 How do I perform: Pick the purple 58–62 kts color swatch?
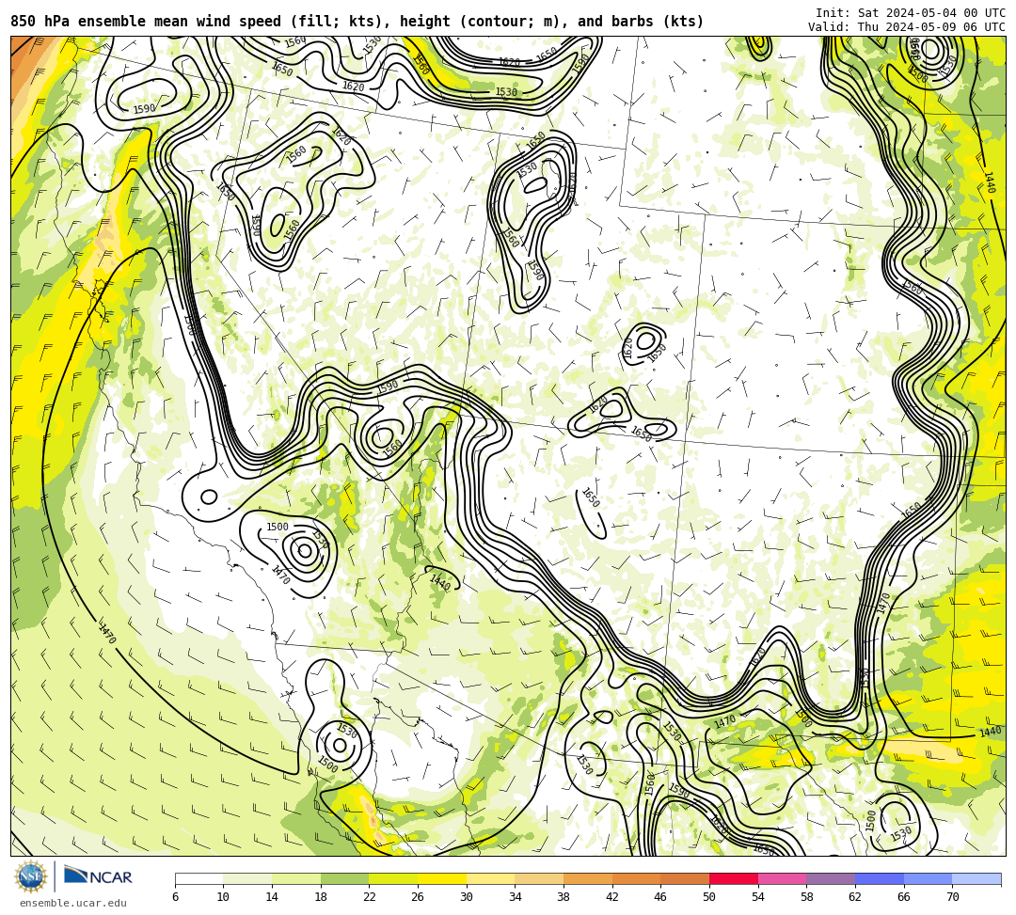point(831,878)
